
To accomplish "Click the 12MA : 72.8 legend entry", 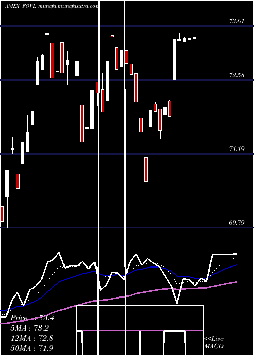I will [32, 338].
